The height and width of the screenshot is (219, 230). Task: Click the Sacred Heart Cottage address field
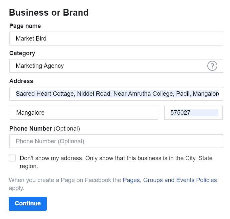116,94
